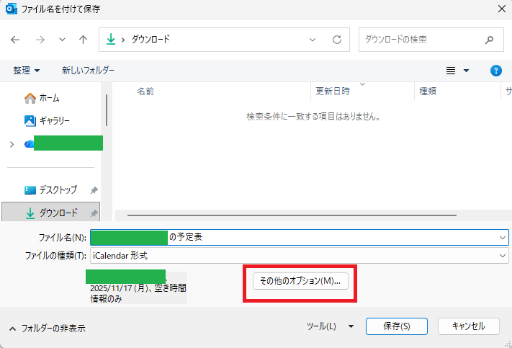The width and height of the screenshot is (512, 348).
Task: Click the ダウンロード sidebar arrow icon
Action: tap(30, 213)
